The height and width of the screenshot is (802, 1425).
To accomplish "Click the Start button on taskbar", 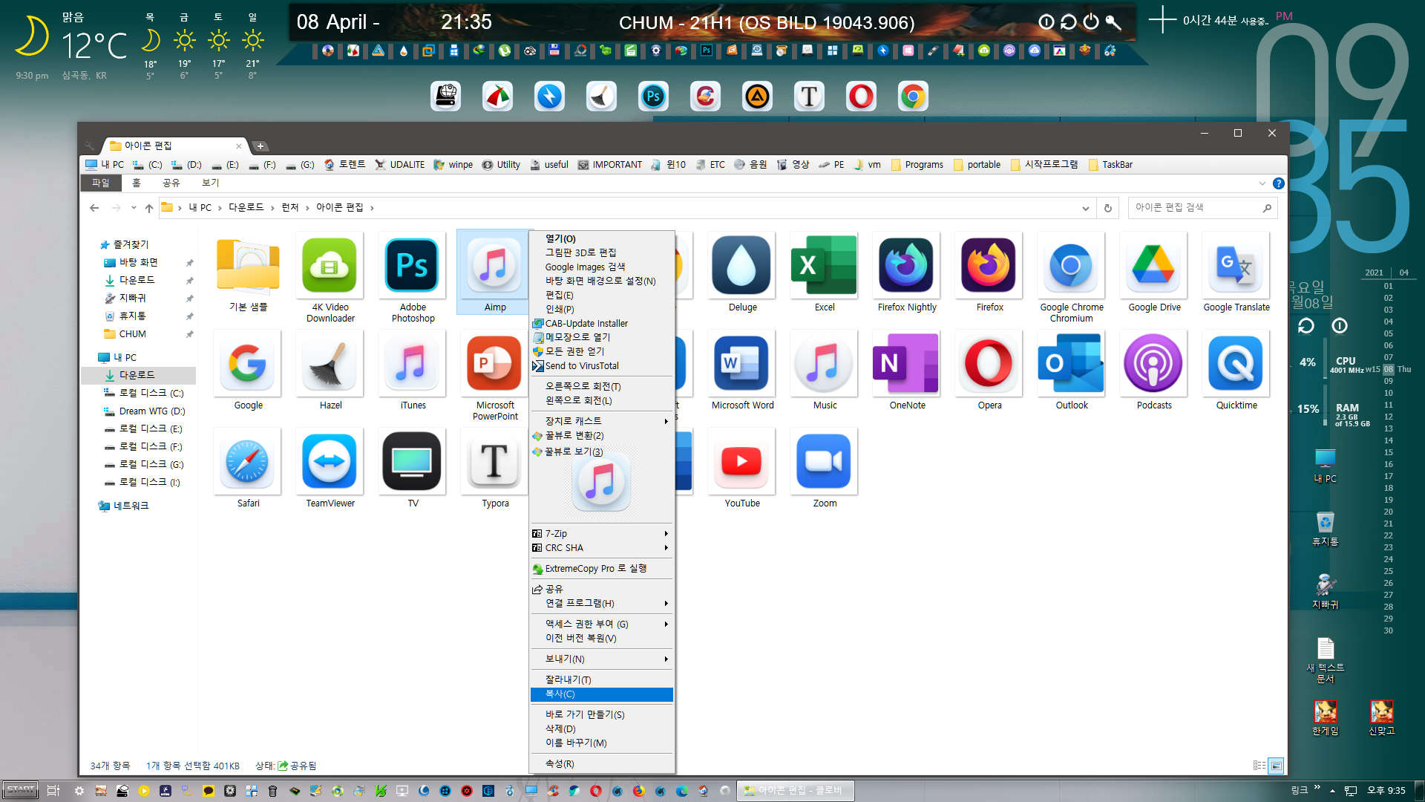I will (20, 790).
